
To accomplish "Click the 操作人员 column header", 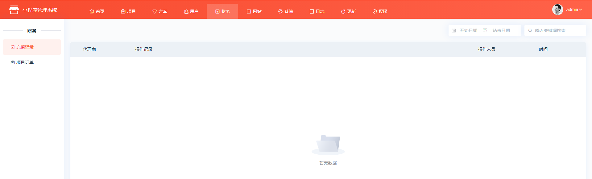I will (487, 49).
